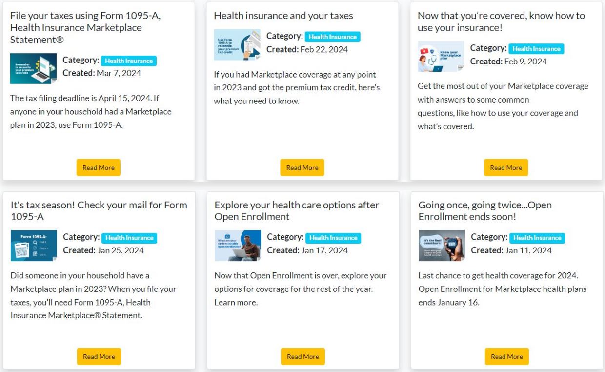Open the Form 1095-A checklist thumbnail

coord(33,245)
